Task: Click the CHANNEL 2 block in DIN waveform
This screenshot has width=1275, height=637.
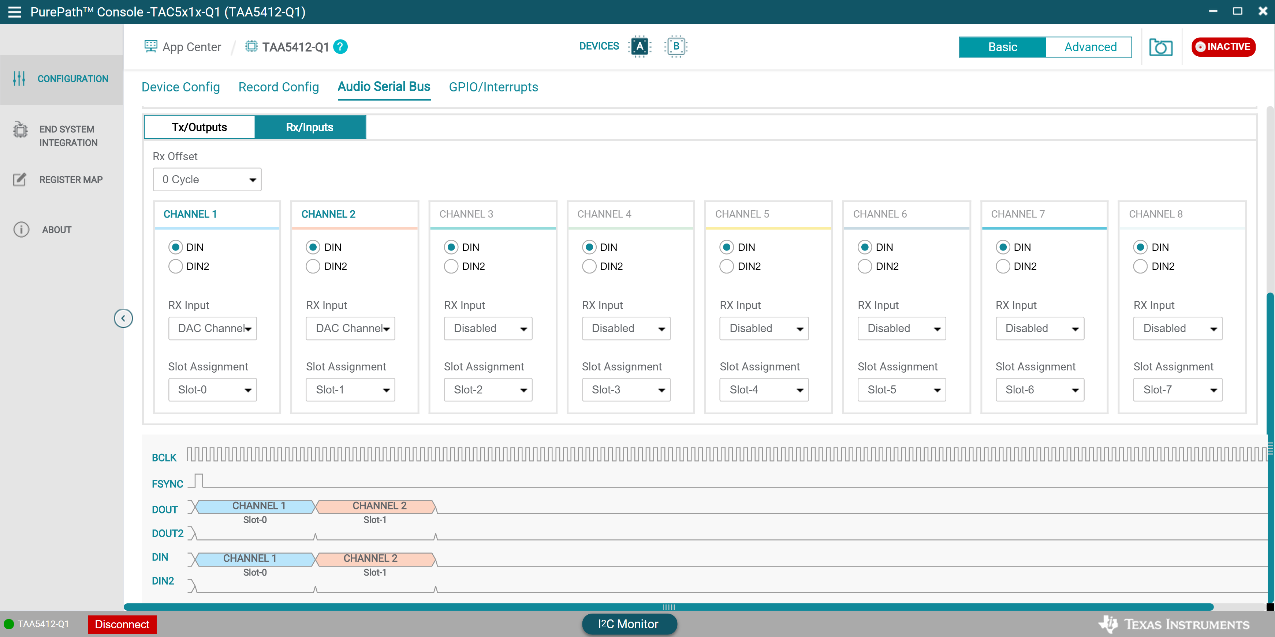Action: click(x=375, y=559)
